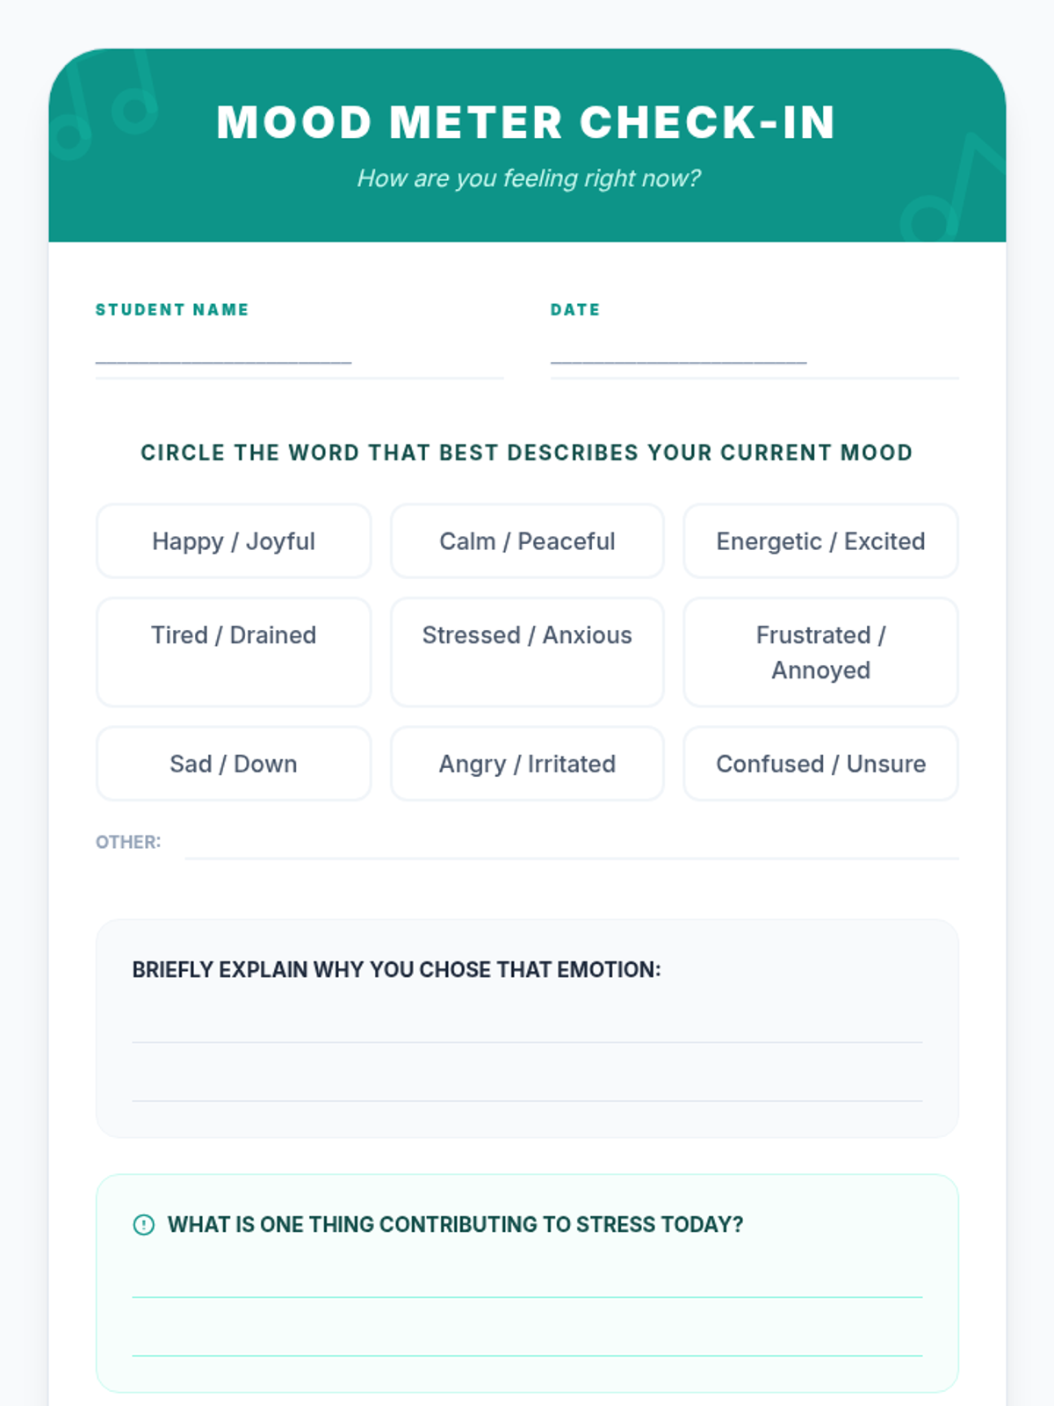Click the Date input line
Image resolution: width=1054 pixels, height=1406 pixels.
tap(754, 359)
